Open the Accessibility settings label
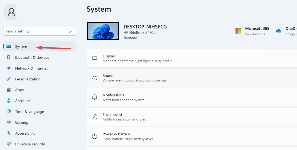The height and width of the screenshot is (150, 297). point(25,133)
